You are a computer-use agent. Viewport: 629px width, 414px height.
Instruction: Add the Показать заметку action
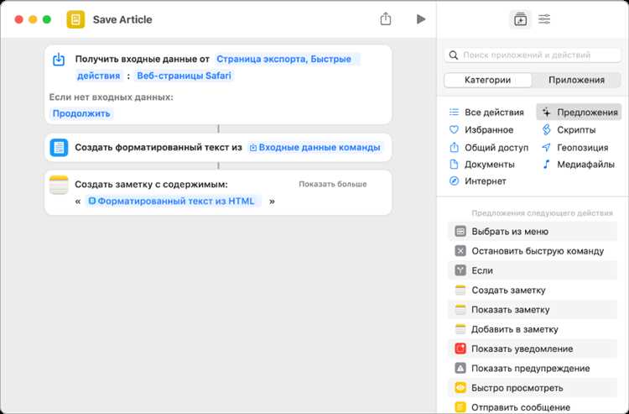point(533,310)
